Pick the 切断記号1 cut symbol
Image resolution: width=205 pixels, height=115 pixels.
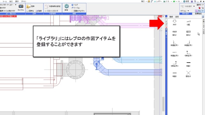pos(188,54)
